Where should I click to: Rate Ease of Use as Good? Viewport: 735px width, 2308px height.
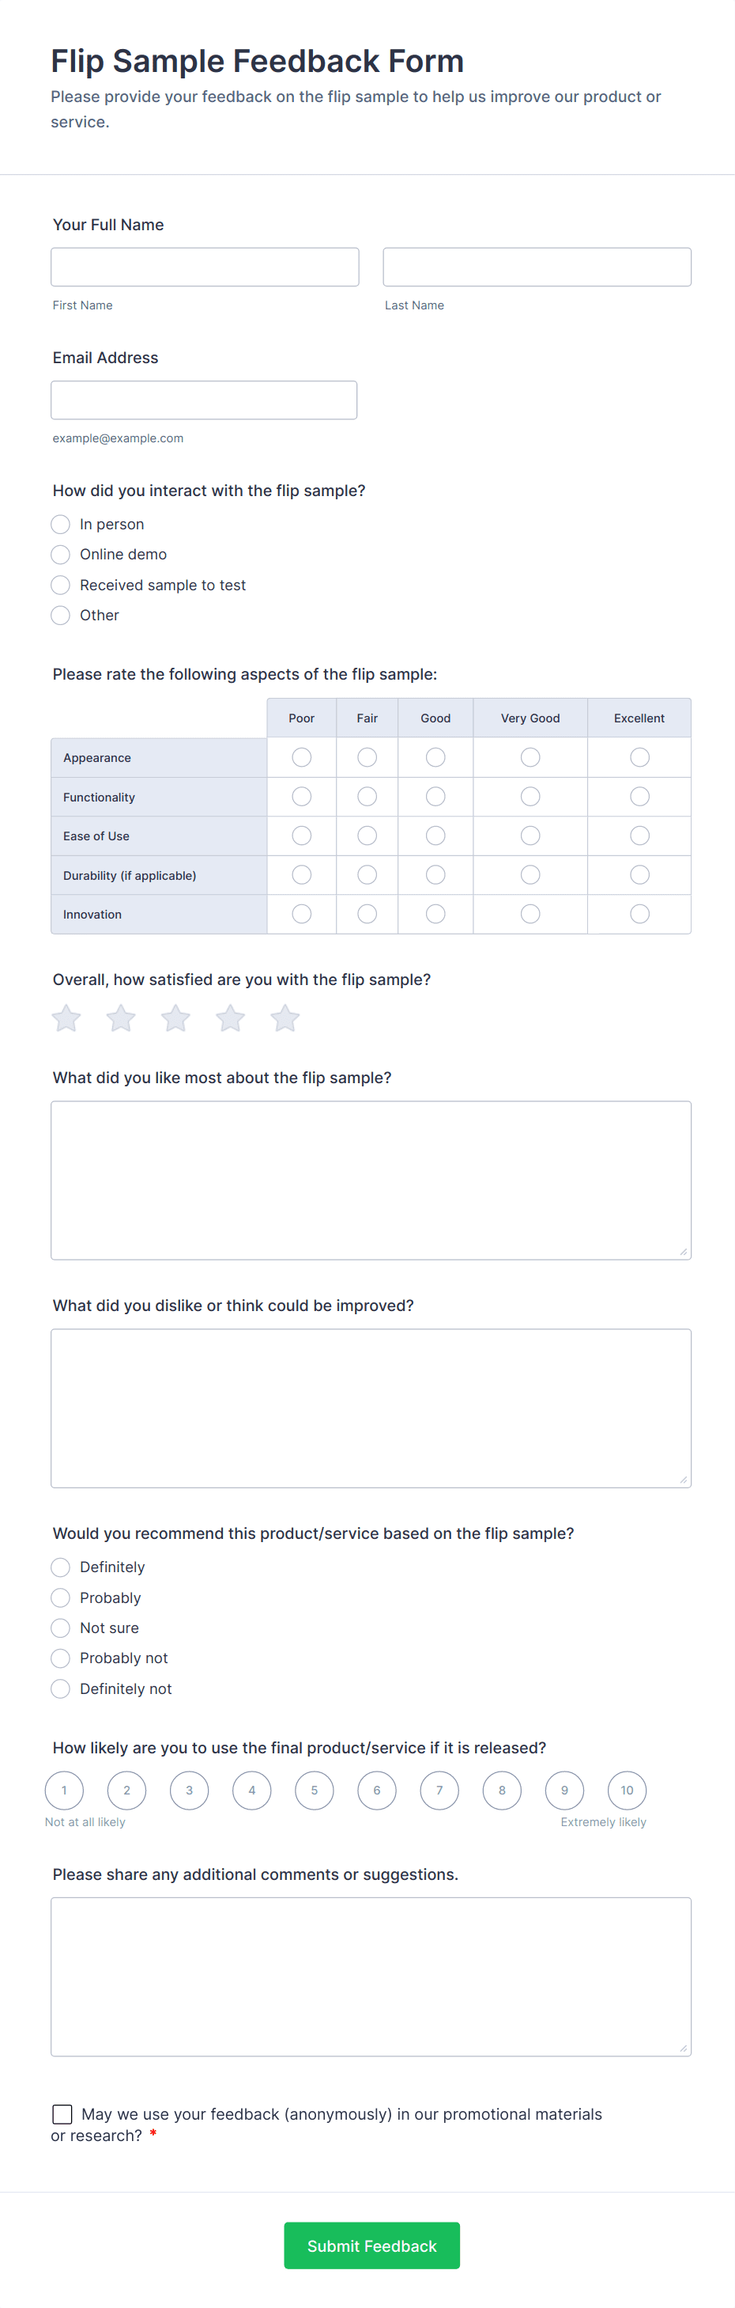(x=435, y=835)
